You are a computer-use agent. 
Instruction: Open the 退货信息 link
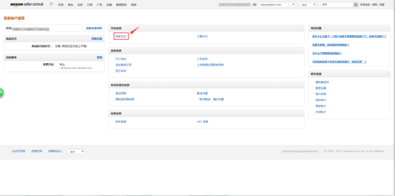(x=121, y=93)
